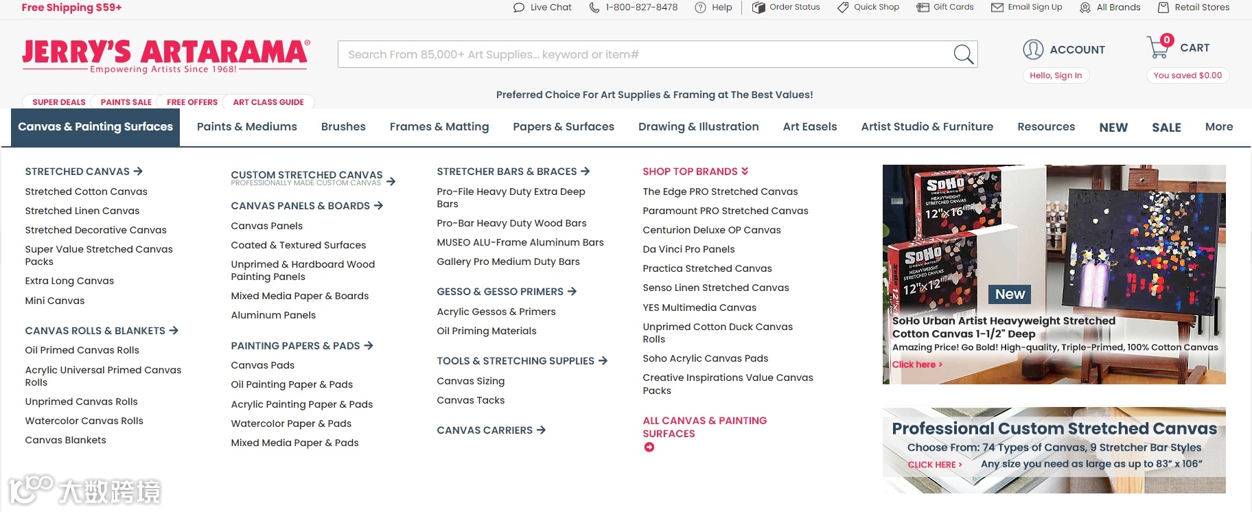Expand the Shop Top Brands chevron

[745, 172]
